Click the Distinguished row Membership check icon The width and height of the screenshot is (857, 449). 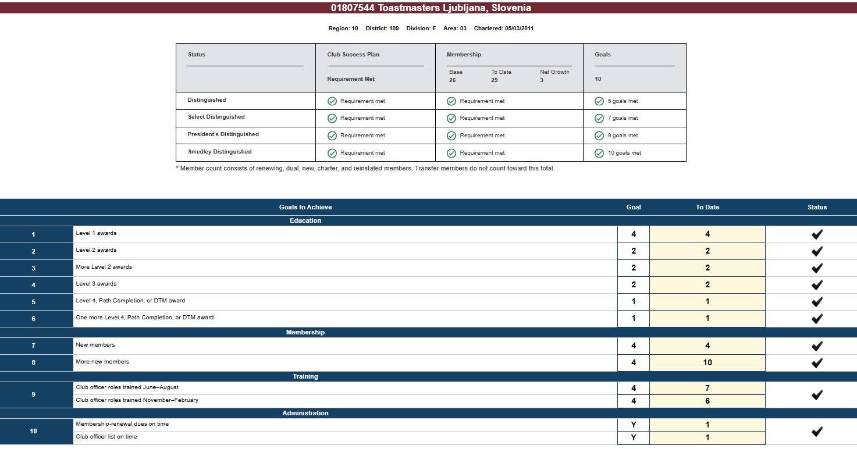451,101
